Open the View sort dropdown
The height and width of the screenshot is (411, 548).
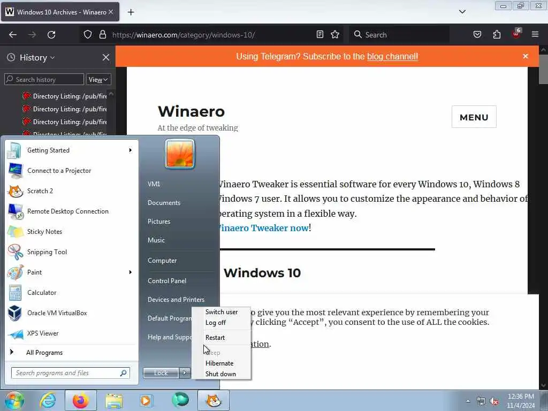point(98,80)
